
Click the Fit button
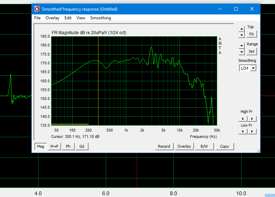tap(251, 34)
